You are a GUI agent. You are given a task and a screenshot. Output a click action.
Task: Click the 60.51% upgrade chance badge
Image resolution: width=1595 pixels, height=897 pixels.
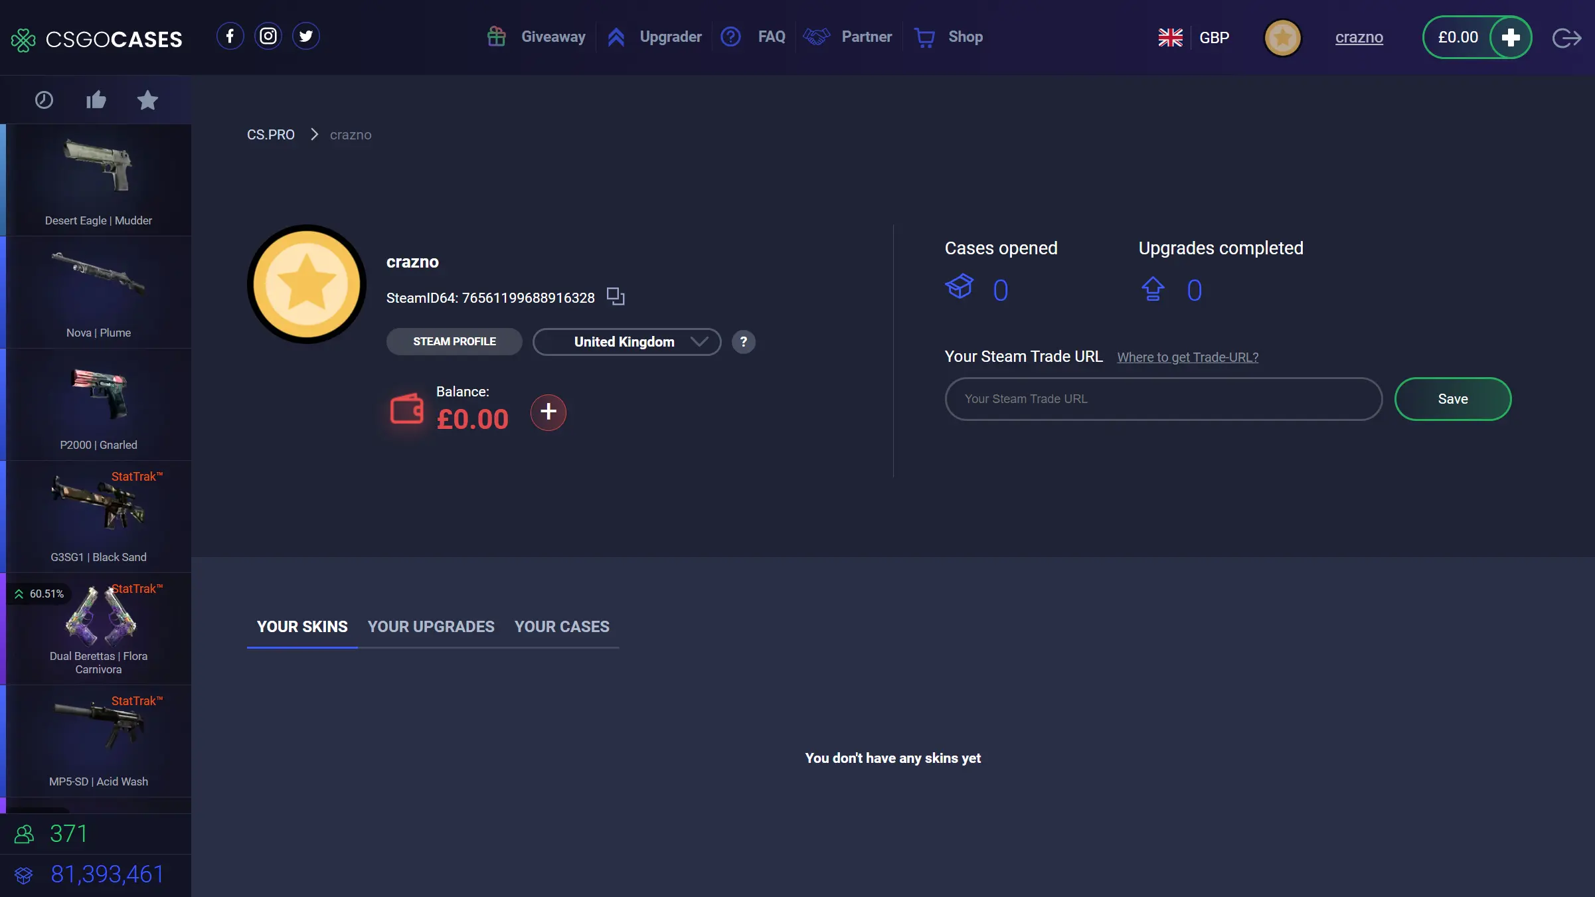point(39,594)
